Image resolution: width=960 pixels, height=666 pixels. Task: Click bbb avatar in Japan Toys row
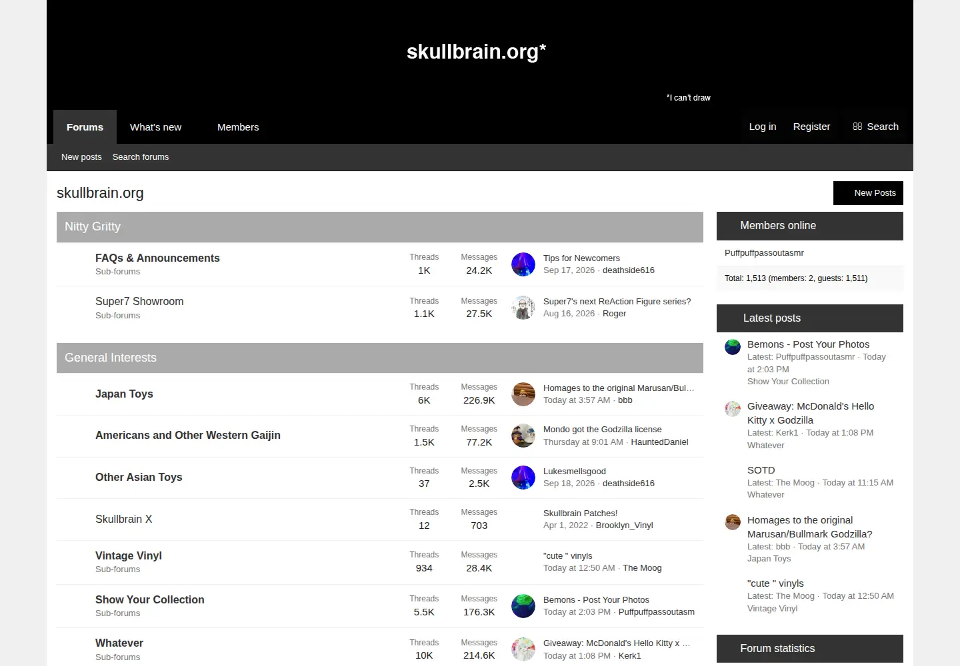click(x=523, y=394)
